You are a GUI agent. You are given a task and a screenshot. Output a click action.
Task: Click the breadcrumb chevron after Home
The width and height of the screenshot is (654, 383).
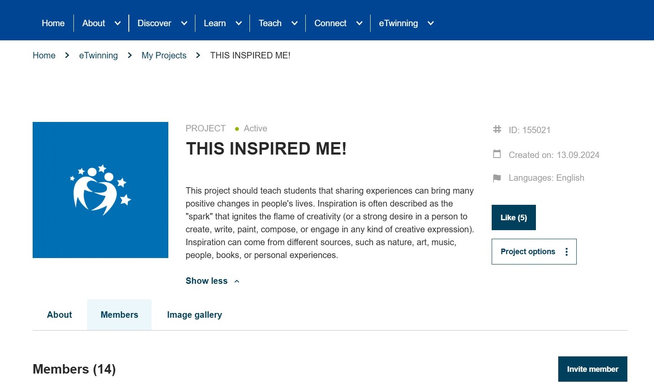pos(67,55)
